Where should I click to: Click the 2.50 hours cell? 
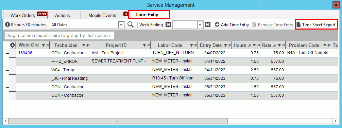[246, 70]
